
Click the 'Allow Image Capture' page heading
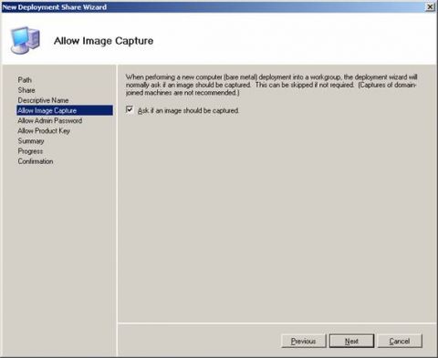[103, 41]
